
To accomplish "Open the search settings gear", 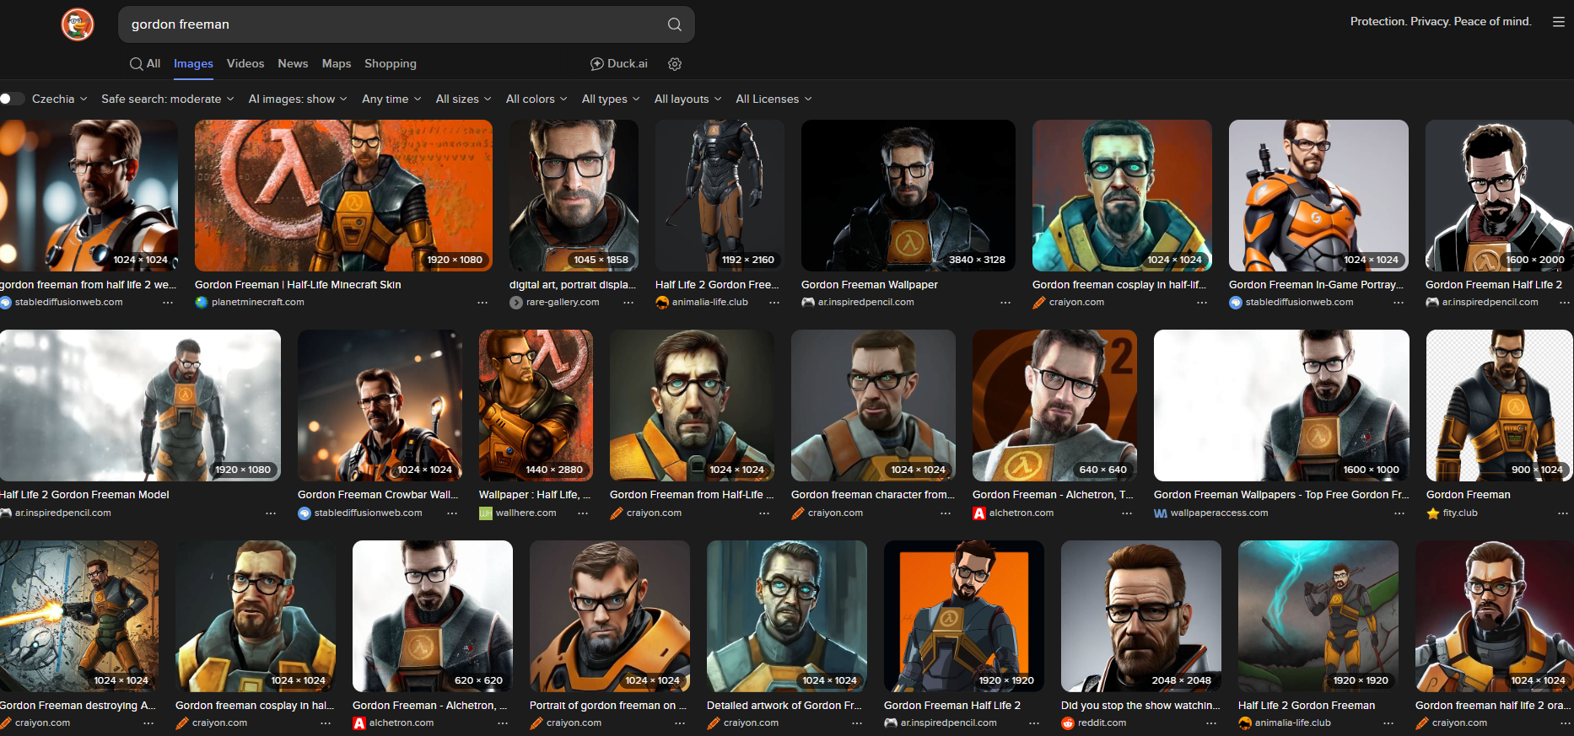I will 675,64.
